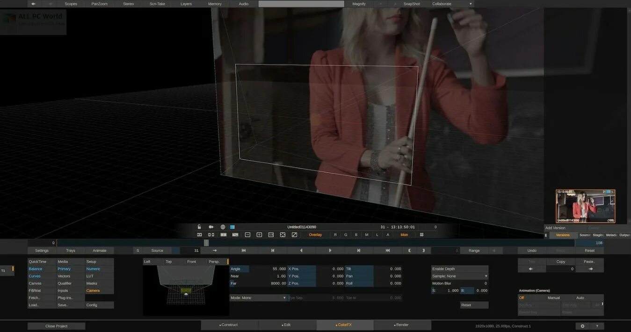This screenshot has width=631, height=332.
Task: Jump to the last frame
Action: click(388, 251)
